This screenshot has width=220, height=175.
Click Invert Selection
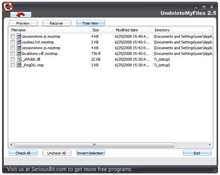(91, 153)
